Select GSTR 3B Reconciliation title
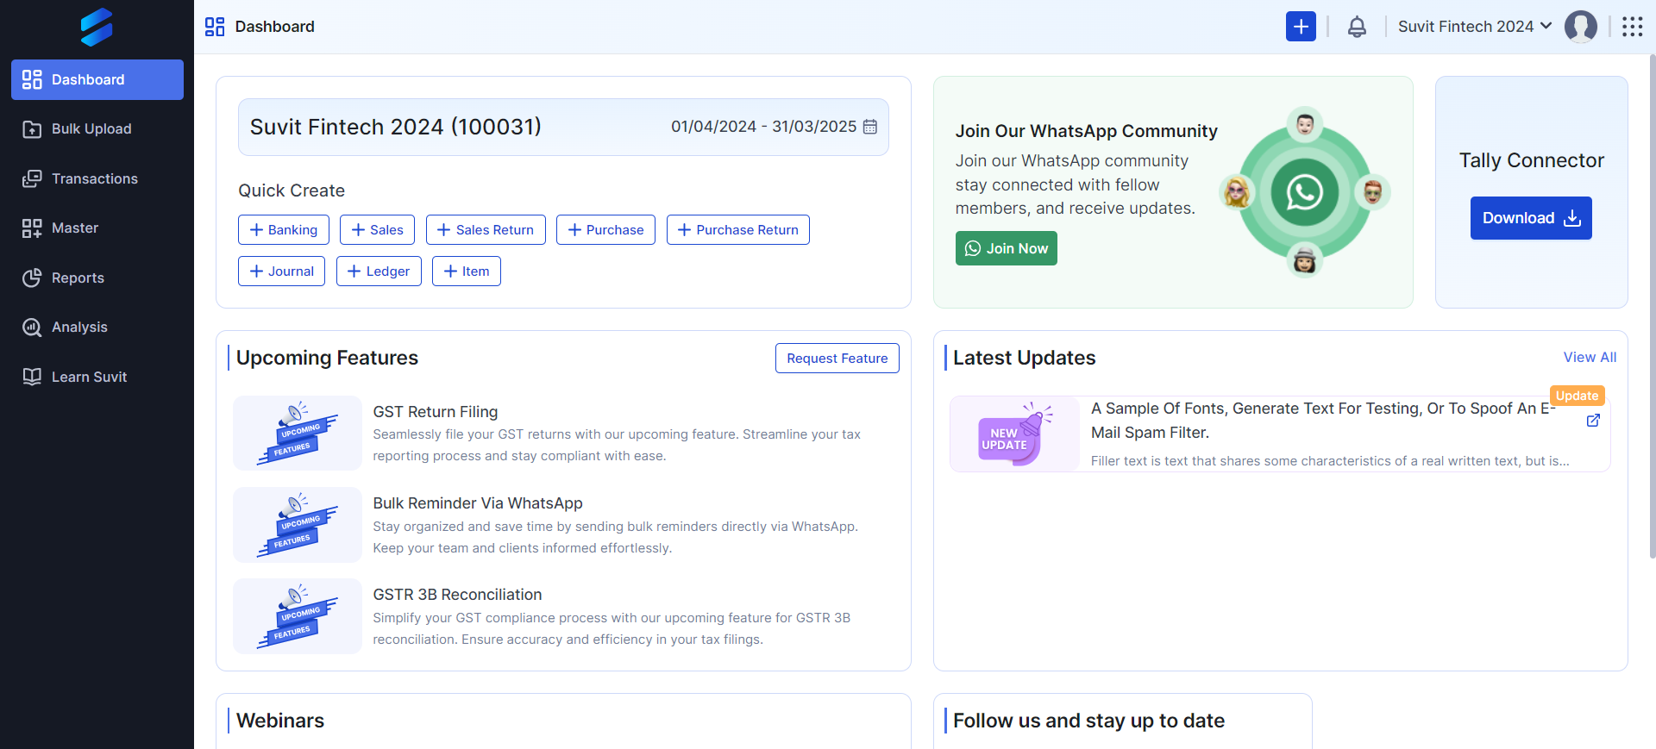The image size is (1656, 749). click(x=457, y=595)
